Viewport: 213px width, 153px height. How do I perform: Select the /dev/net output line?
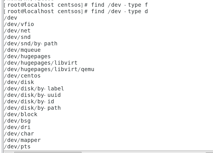(x=17, y=31)
